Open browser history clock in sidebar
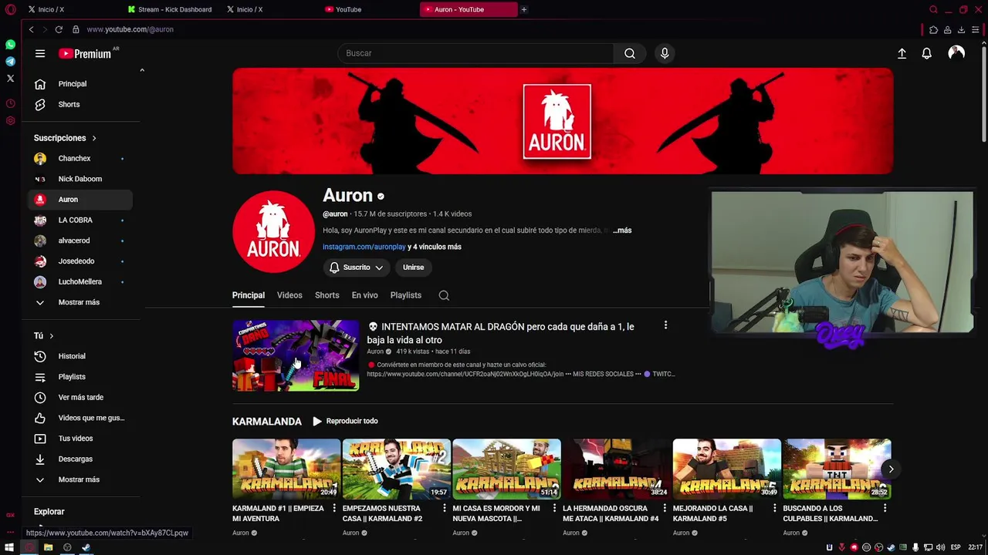The height and width of the screenshot is (555, 988). (10, 103)
